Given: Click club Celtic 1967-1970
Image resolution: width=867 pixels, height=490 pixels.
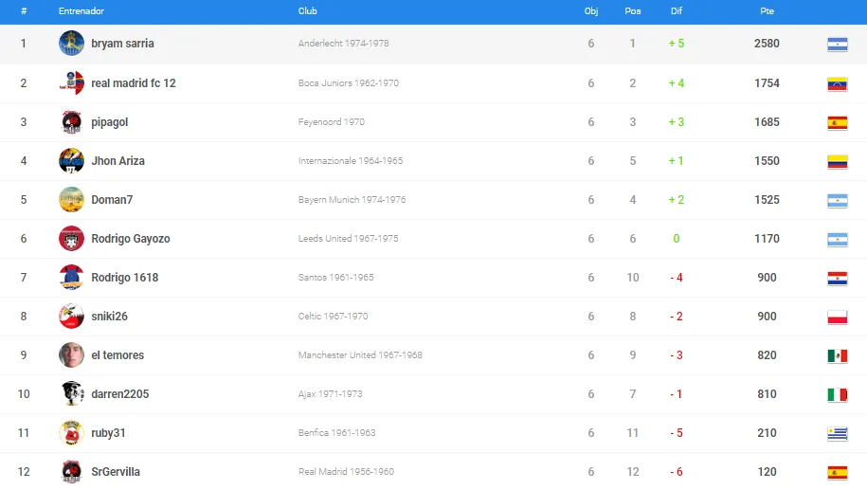Looking at the screenshot, I should coord(333,317).
